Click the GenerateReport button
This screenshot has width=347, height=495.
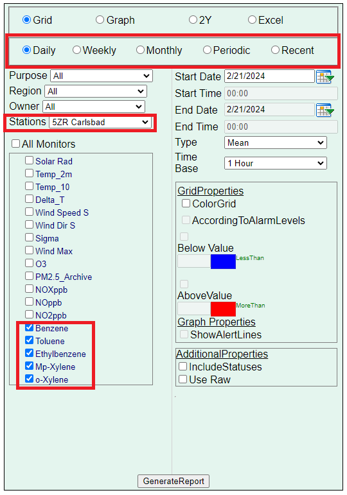(x=173, y=481)
